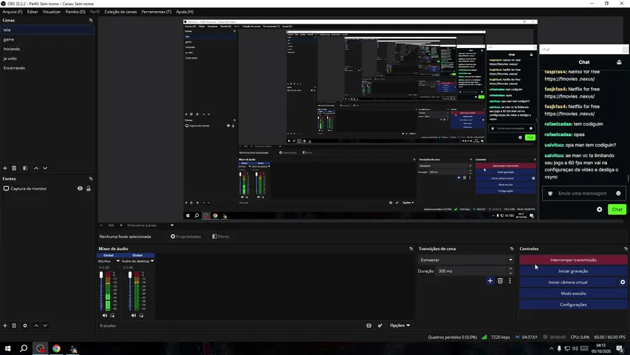Toggle visibility of Captura de monitor source
The height and width of the screenshot is (355, 630).
tap(80, 189)
